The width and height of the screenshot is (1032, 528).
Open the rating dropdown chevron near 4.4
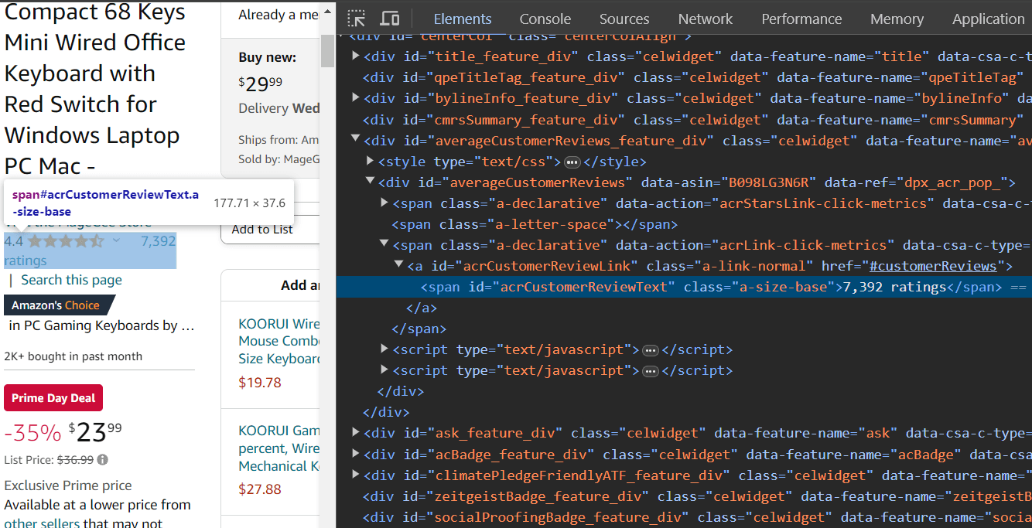[x=116, y=241]
